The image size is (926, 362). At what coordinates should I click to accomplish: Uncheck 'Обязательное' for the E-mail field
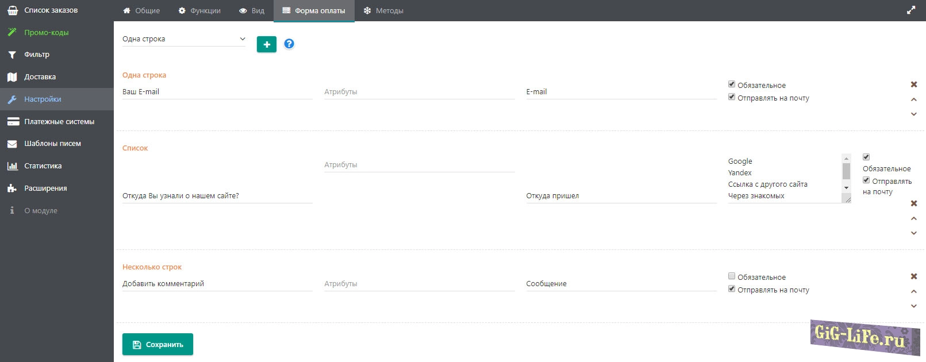point(732,84)
